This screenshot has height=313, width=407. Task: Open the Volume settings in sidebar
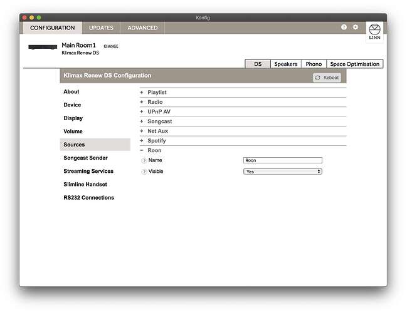point(73,131)
